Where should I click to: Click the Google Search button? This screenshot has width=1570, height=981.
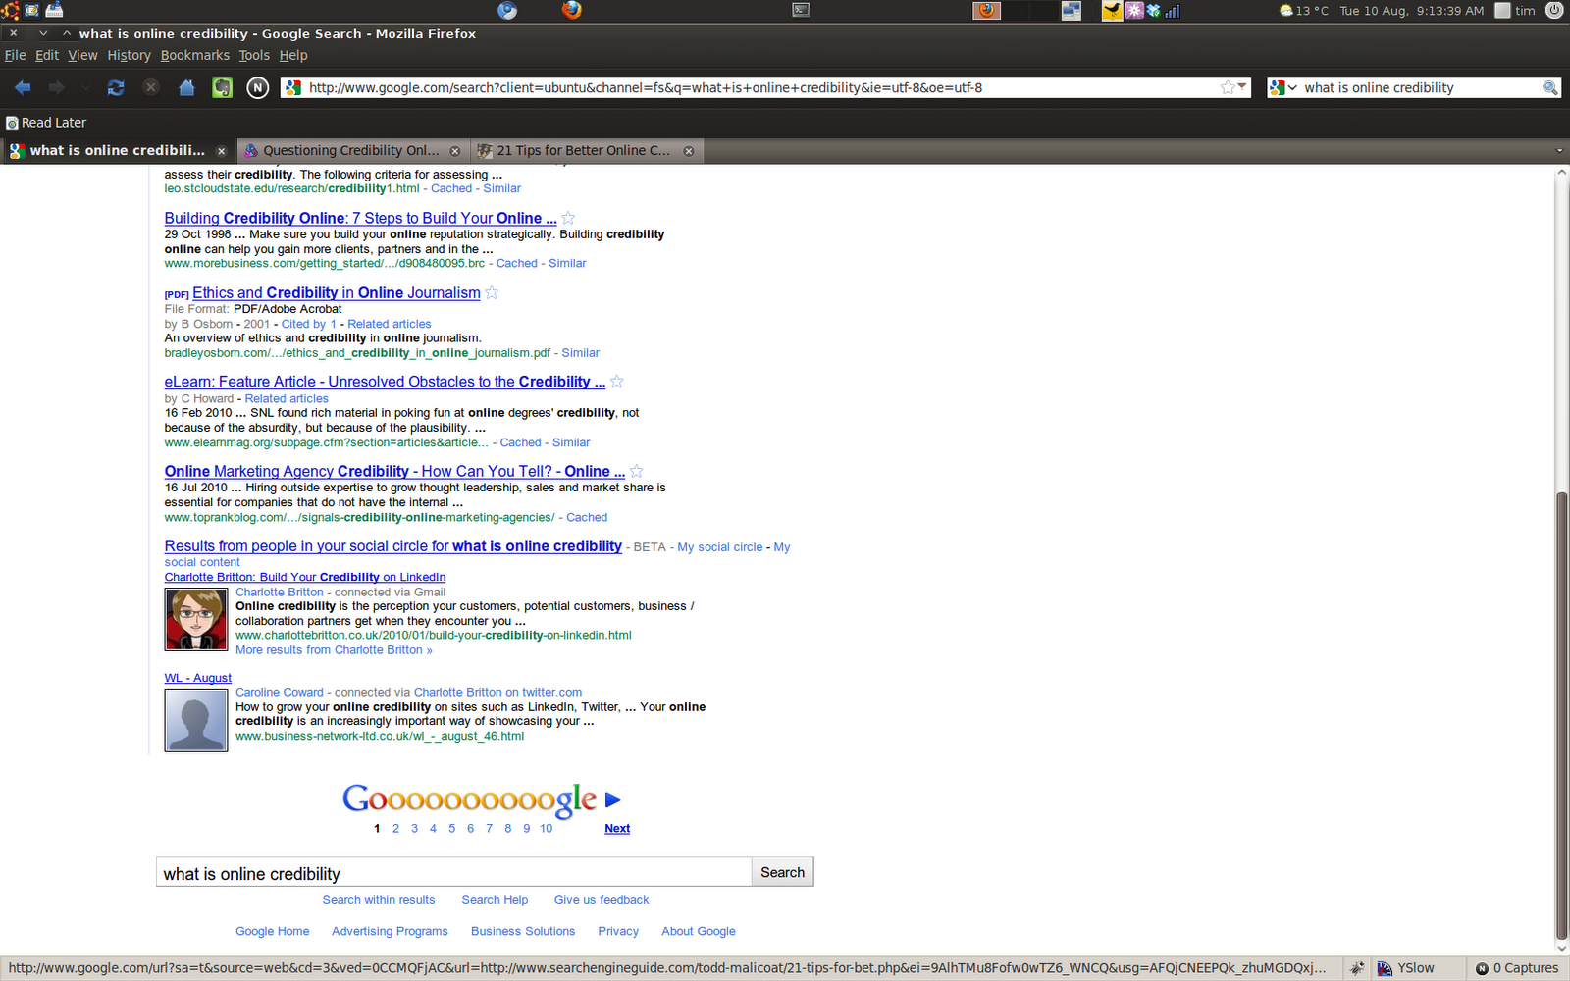point(782,872)
